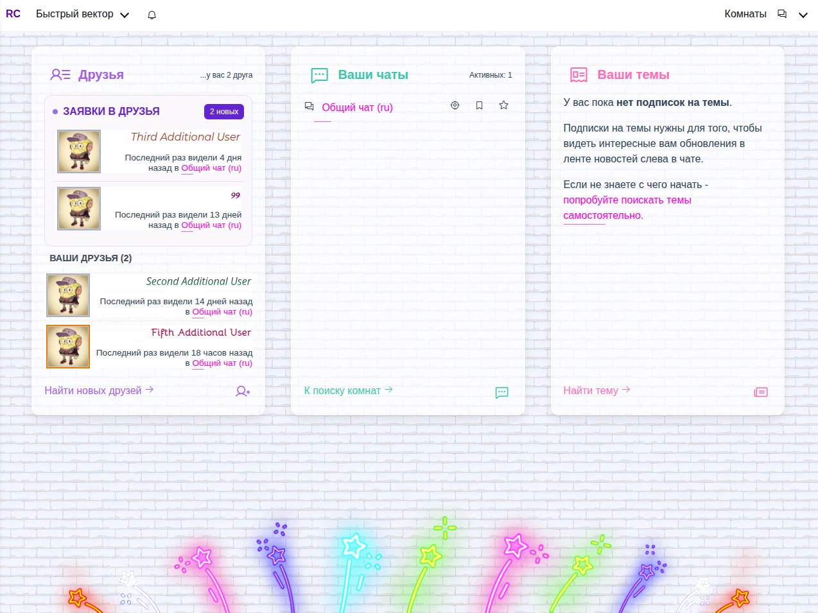Click the Ваши темы newspaper header icon
Image resolution: width=818 pixels, height=613 pixels.
click(579, 75)
